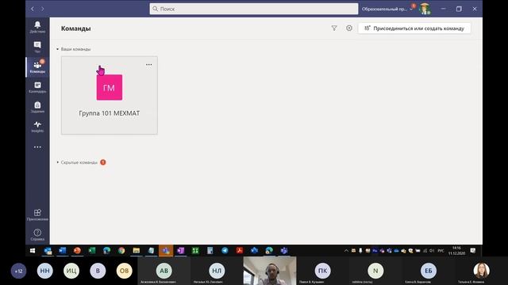Open the Apps store in sidebar
508x285 pixels.
[x=37, y=215]
